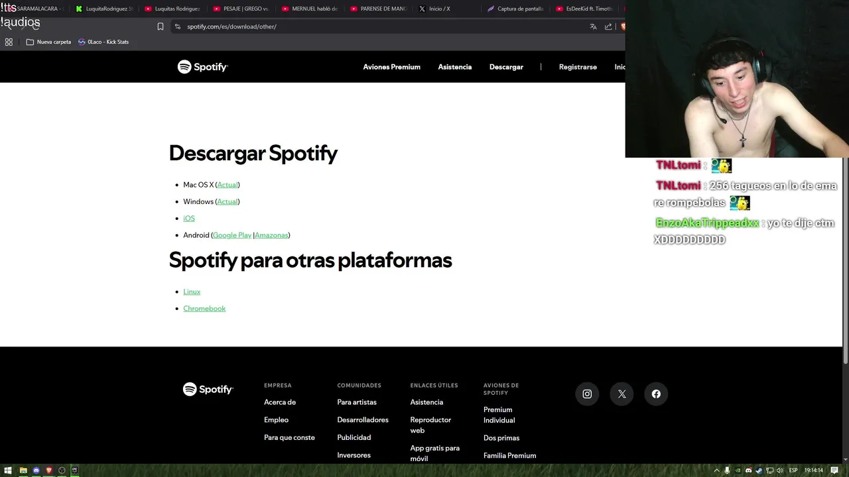Open the X social icon in footer
The height and width of the screenshot is (477, 849).
point(621,394)
